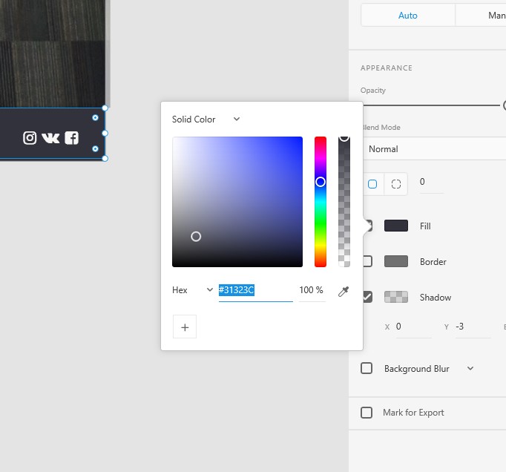Switch to the Auto tab
506x472 pixels.
click(408, 15)
